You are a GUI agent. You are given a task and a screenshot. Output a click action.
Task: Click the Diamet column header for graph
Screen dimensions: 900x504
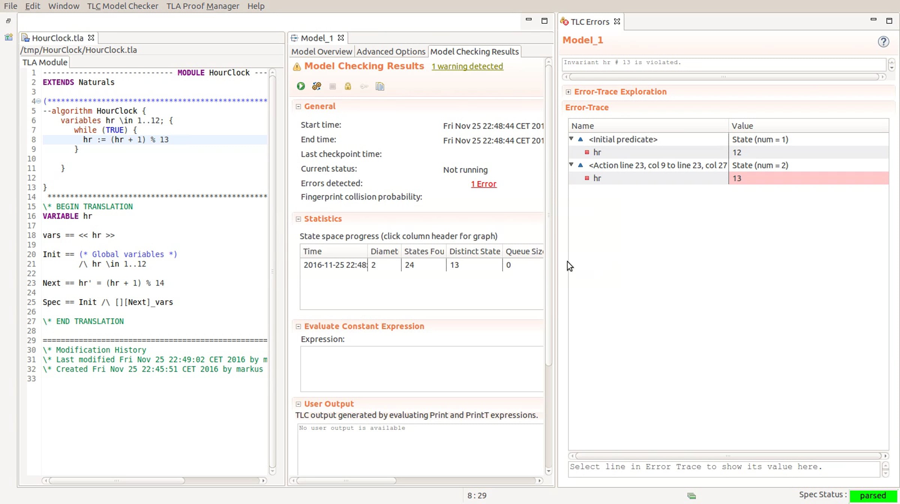click(384, 252)
